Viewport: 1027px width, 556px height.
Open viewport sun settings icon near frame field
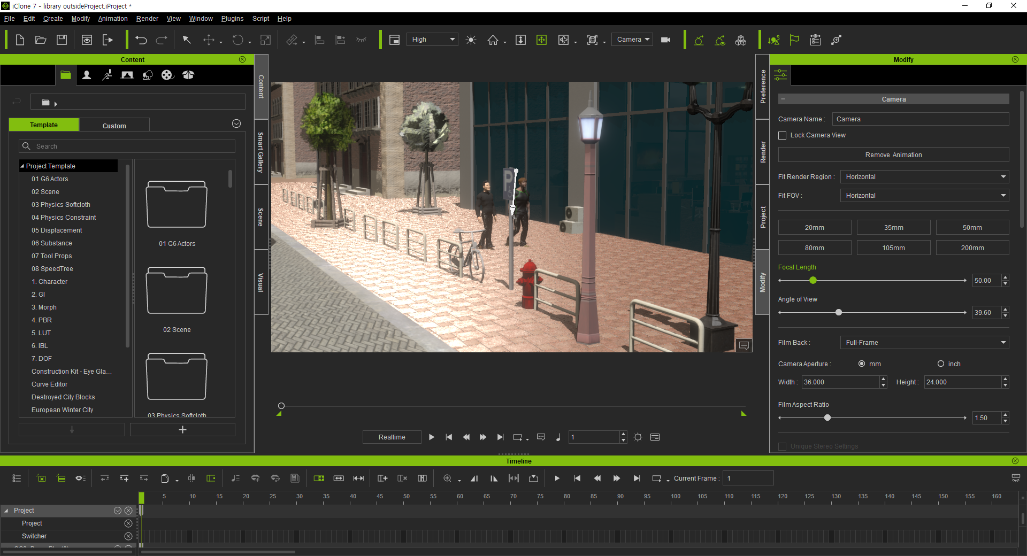pyautogui.click(x=638, y=437)
